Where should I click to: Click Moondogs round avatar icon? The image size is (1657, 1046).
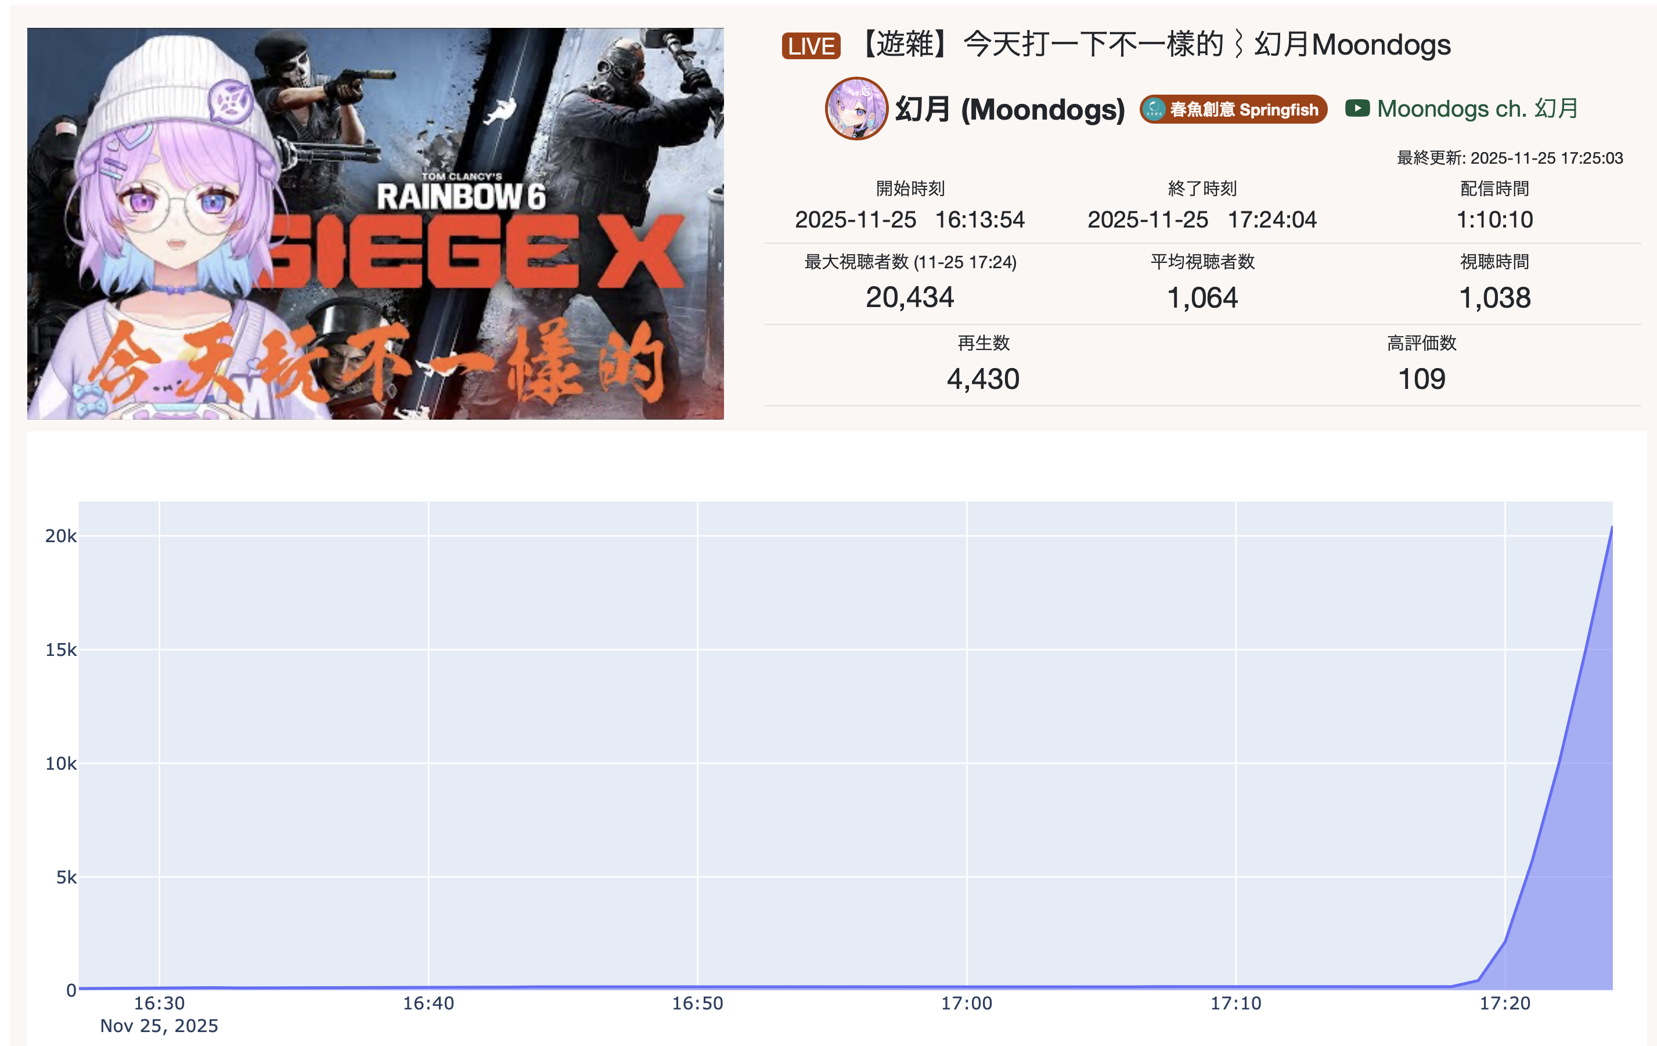click(856, 109)
